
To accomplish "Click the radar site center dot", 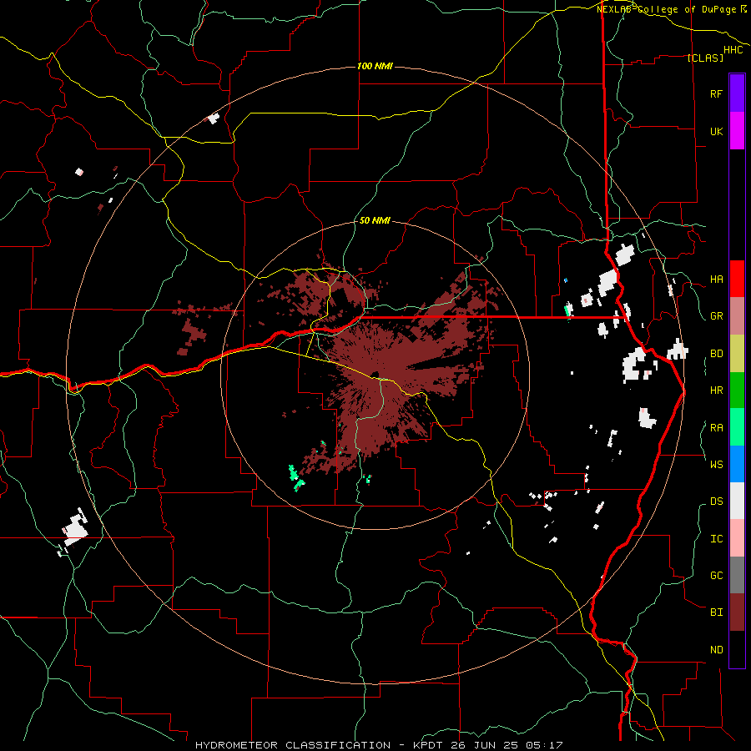I will pyautogui.click(x=375, y=375).
